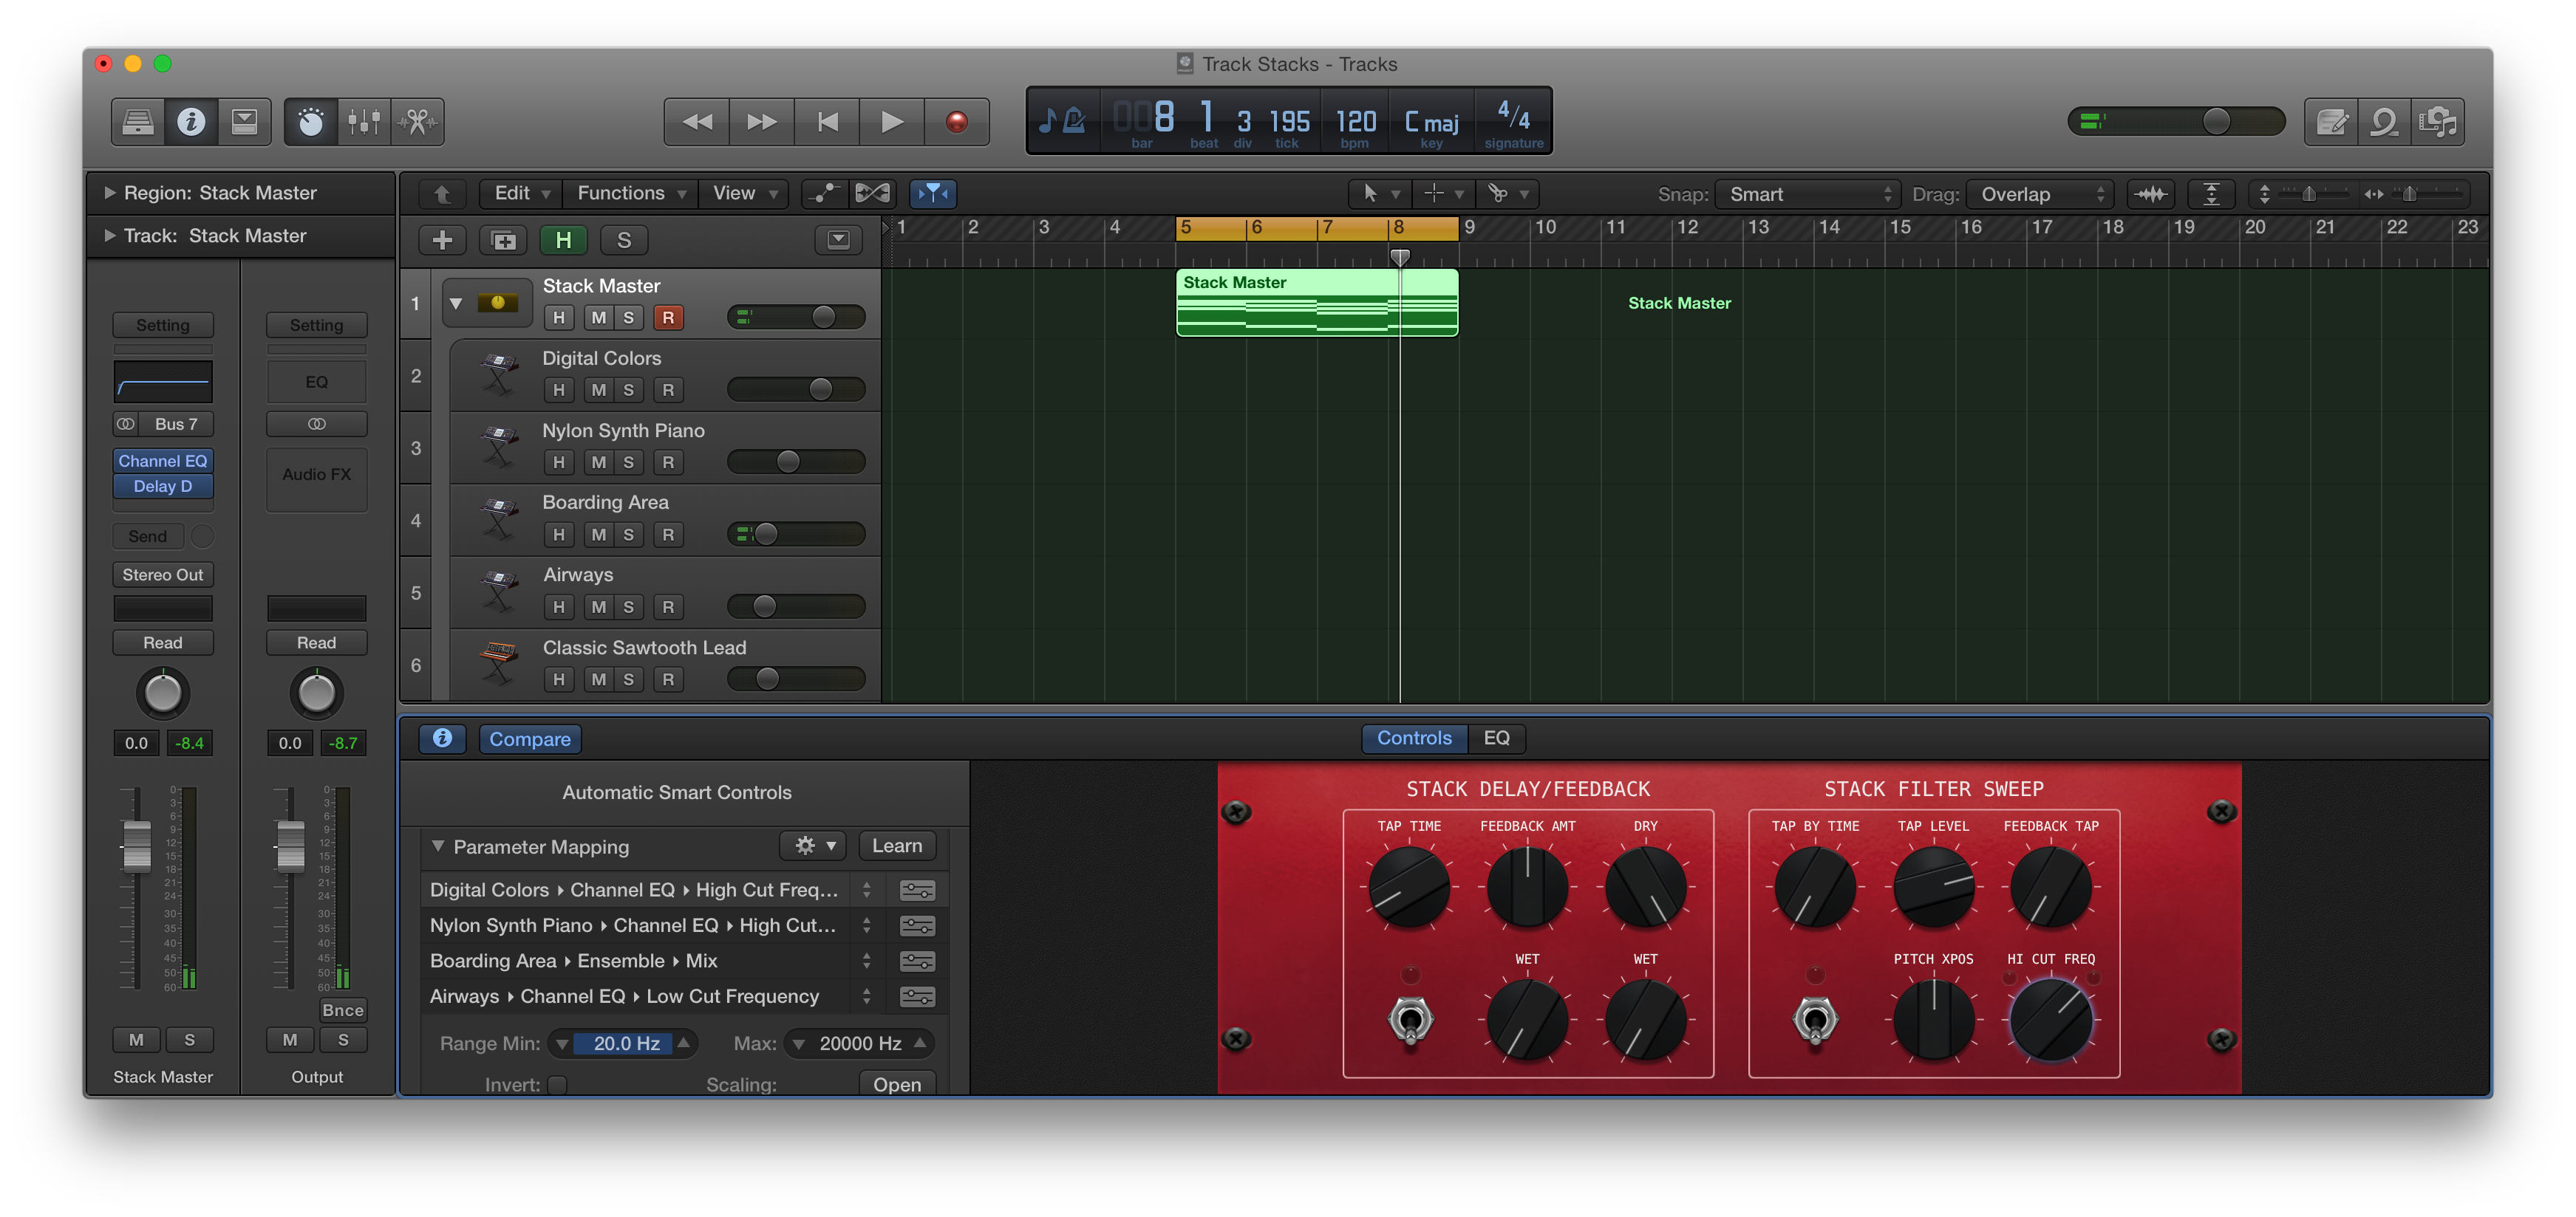Open the Toolbar display icon
The image size is (2576, 1217).
click(244, 122)
